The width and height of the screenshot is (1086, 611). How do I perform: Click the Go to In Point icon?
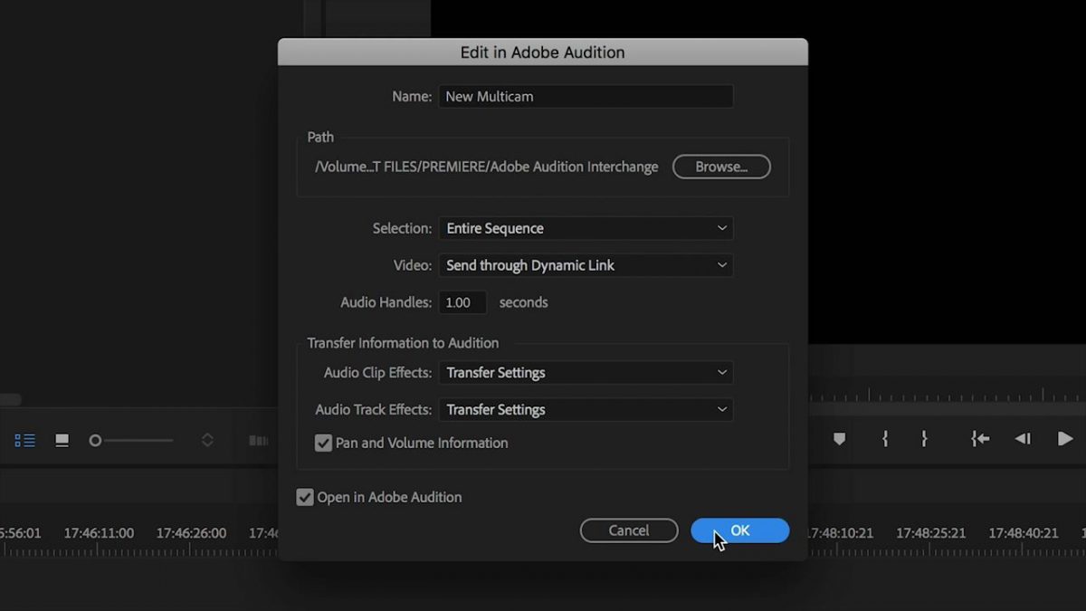(980, 439)
